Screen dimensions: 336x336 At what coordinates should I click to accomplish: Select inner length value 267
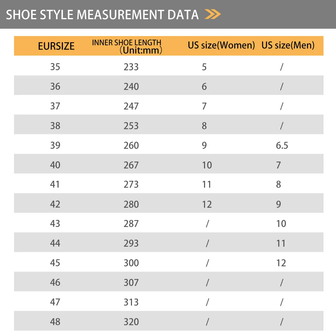pos(131,165)
